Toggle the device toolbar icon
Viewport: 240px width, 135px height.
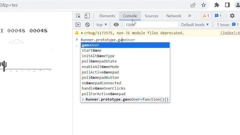tap(87, 16)
